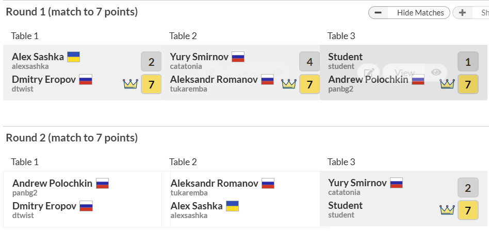489x233 pixels.
Task: Click the plus expand button
Action: point(463,13)
